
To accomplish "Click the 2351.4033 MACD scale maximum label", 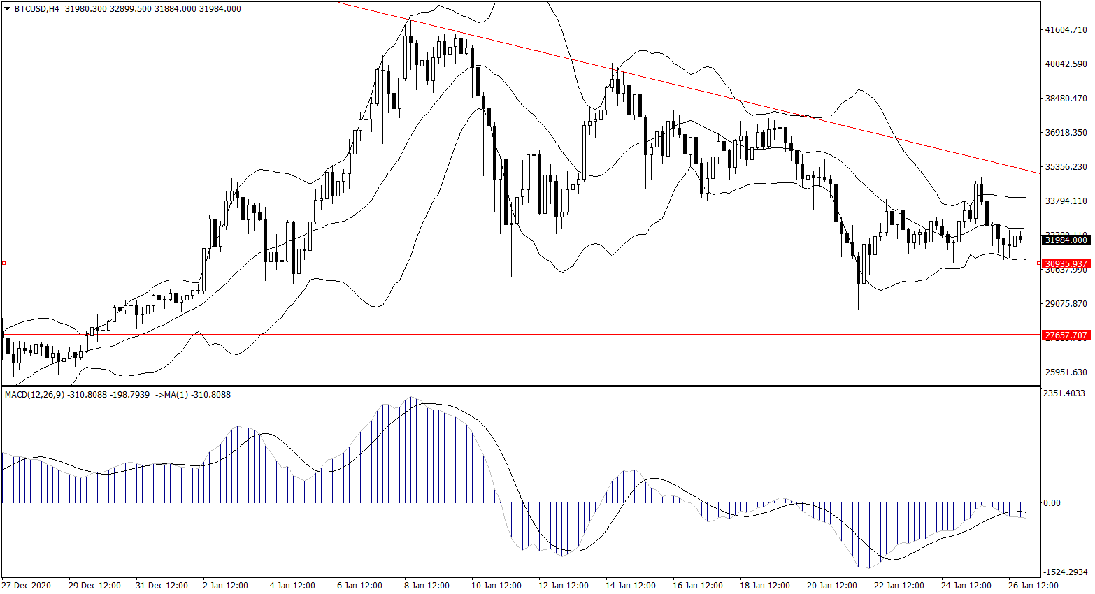I will tap(1065, 393).
